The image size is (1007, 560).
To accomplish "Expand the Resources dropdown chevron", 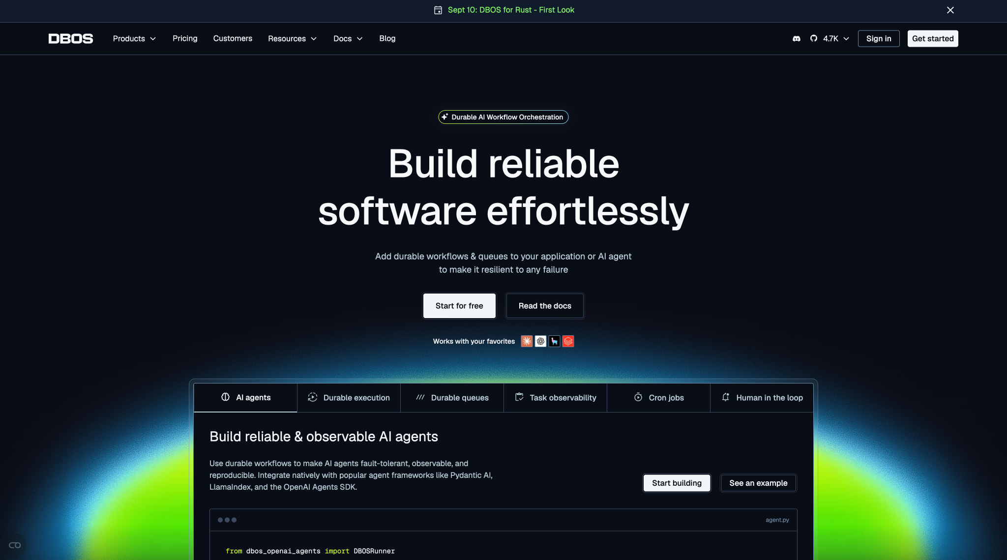I will (314, 38).
